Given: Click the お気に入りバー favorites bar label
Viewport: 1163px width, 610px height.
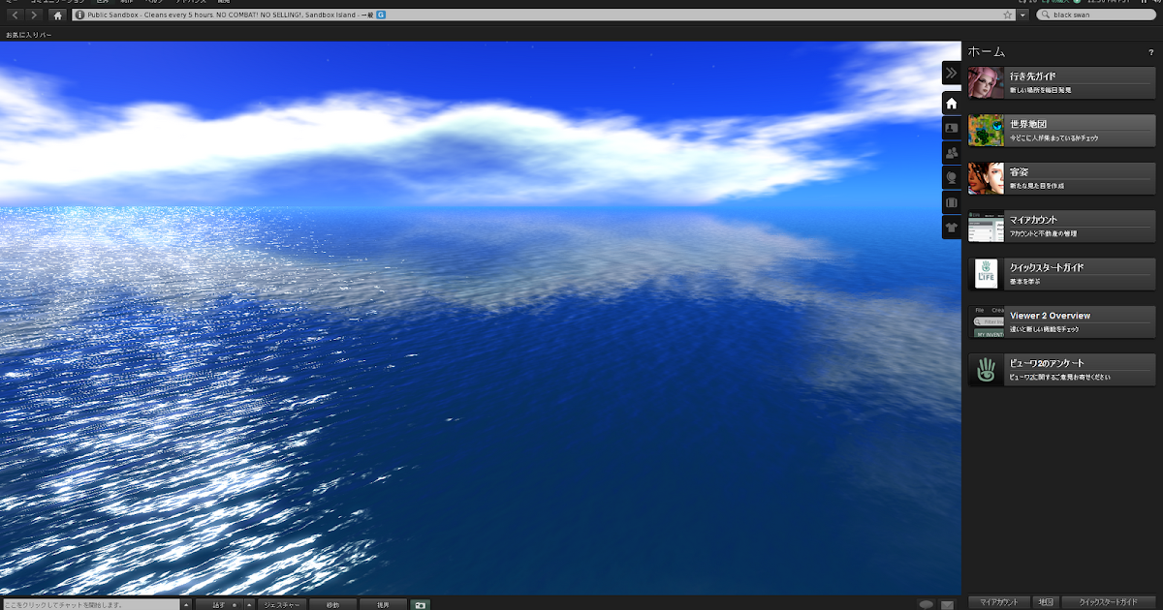Looking at the screenshot, I should (29, 35).
